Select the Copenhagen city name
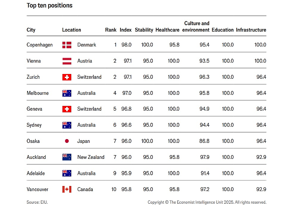Screen dimensions: 293x206 click(40, 45)
